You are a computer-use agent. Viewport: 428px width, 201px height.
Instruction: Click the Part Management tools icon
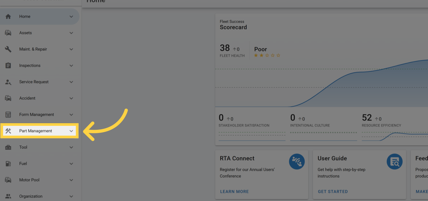tap(8, 131)
